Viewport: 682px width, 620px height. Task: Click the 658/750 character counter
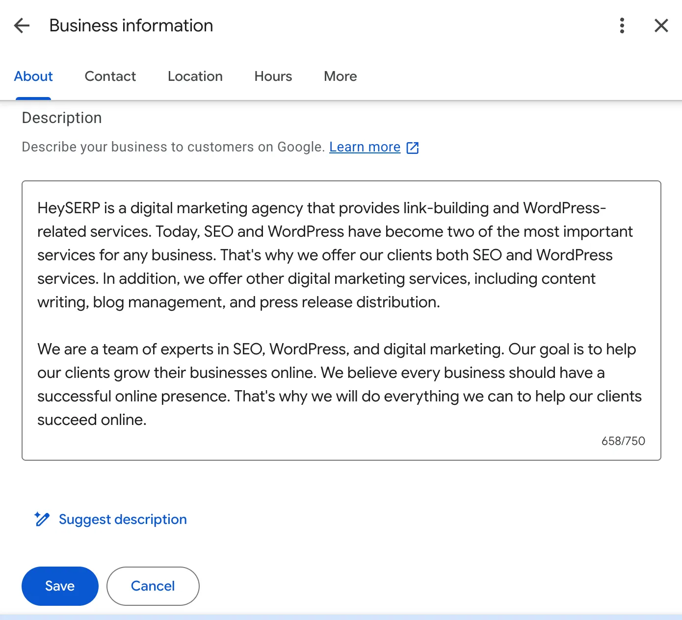pyautogui.click(x=623, y=441)
